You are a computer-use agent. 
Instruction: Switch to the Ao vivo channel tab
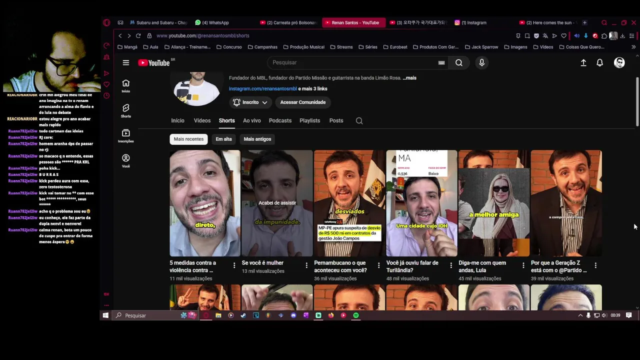(x=252, y=120)
